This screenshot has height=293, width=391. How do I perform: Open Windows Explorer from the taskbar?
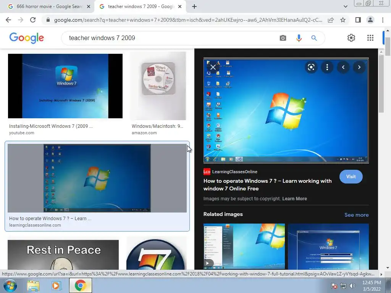coord(33,285)
